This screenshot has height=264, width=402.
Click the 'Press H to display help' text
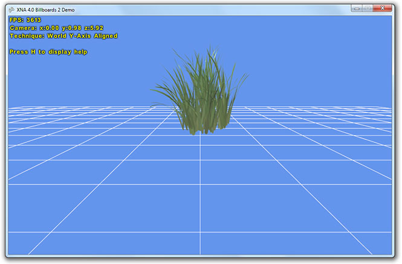click(48, 52)
